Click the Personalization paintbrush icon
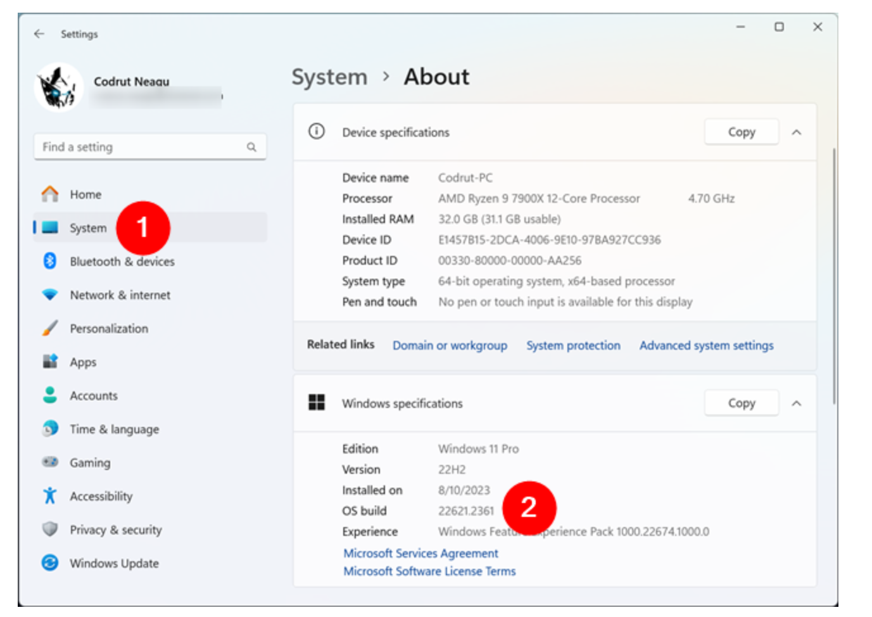Image resolution: width=872 pixels, height=617 pixels. click(50, 328)
